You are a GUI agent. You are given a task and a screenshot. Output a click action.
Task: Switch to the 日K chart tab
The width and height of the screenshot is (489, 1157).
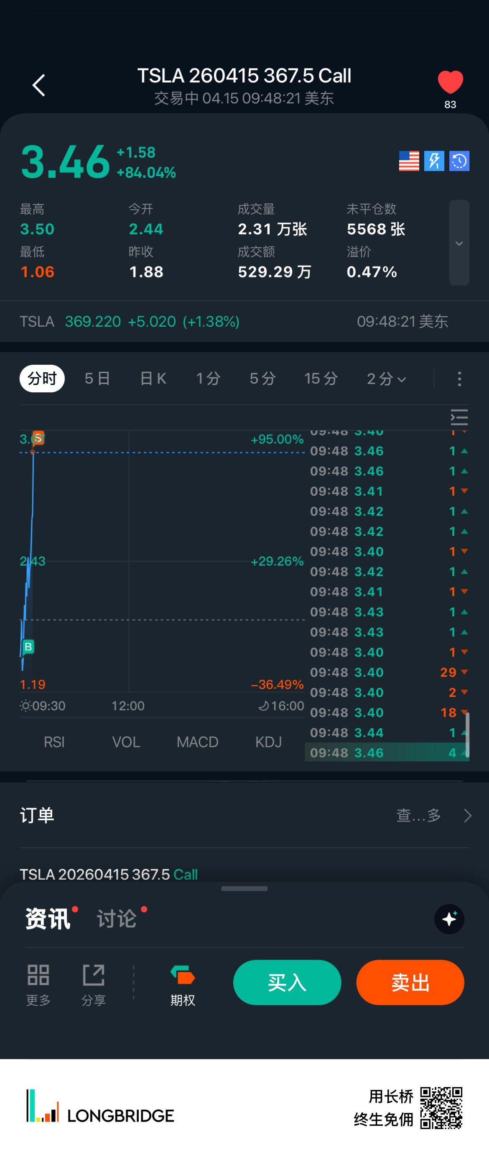point(153,379)
